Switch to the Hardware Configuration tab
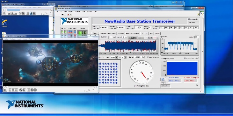The image size is (233, 116). 108,33
